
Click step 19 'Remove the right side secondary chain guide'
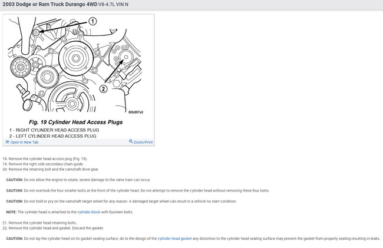click(x=43, y=164)
